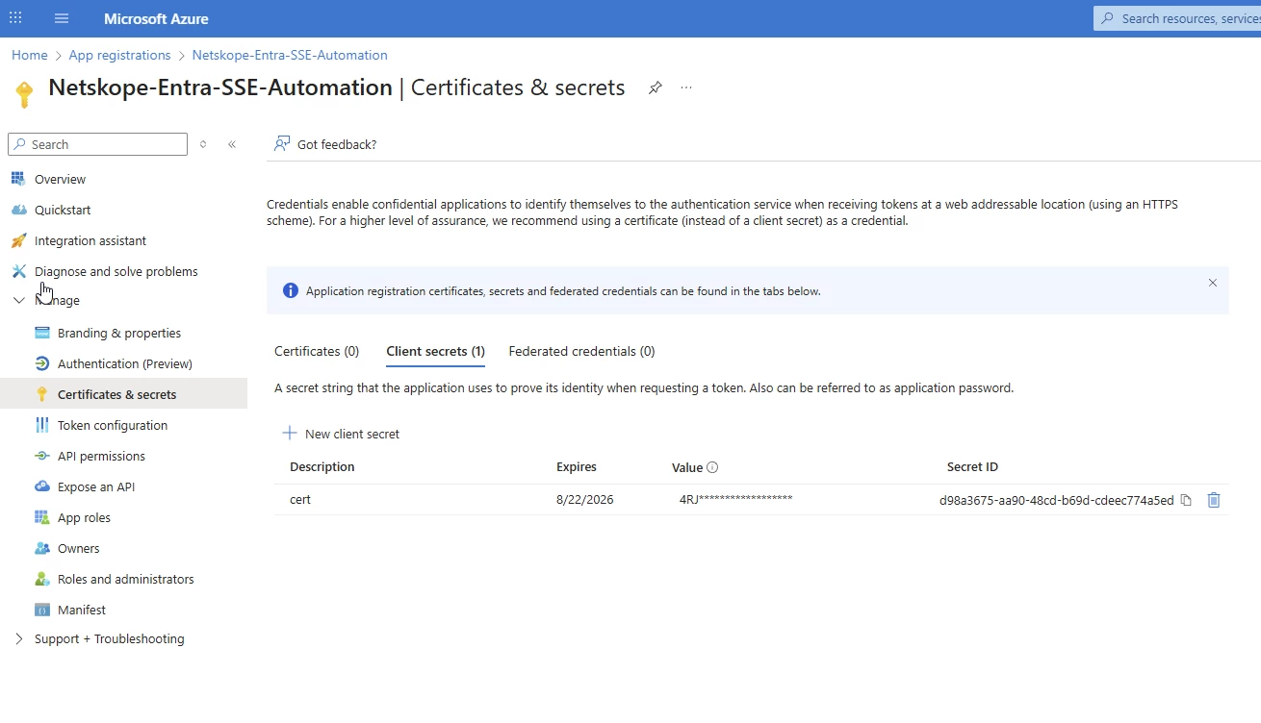Click the Expose an API cloud icon
Viewport: 1261px width, 723px height.
(x=41, y=486)
